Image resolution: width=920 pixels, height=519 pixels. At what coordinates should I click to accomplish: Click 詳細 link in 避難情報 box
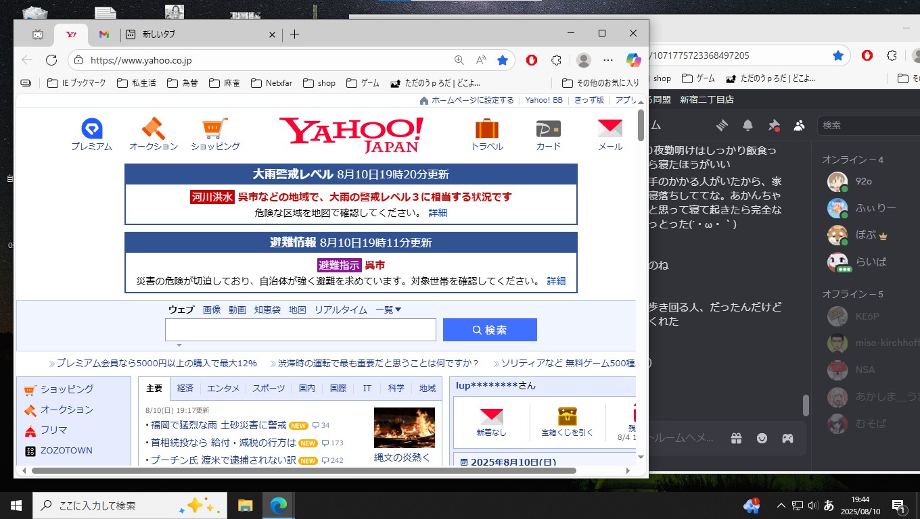pyautogui.click(x=556, y=280)
